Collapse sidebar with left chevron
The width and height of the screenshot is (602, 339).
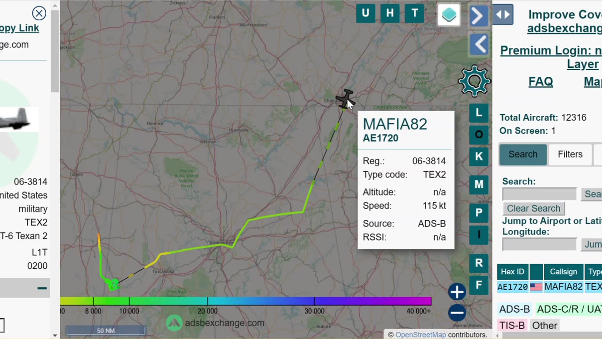(x=479, y=45)
